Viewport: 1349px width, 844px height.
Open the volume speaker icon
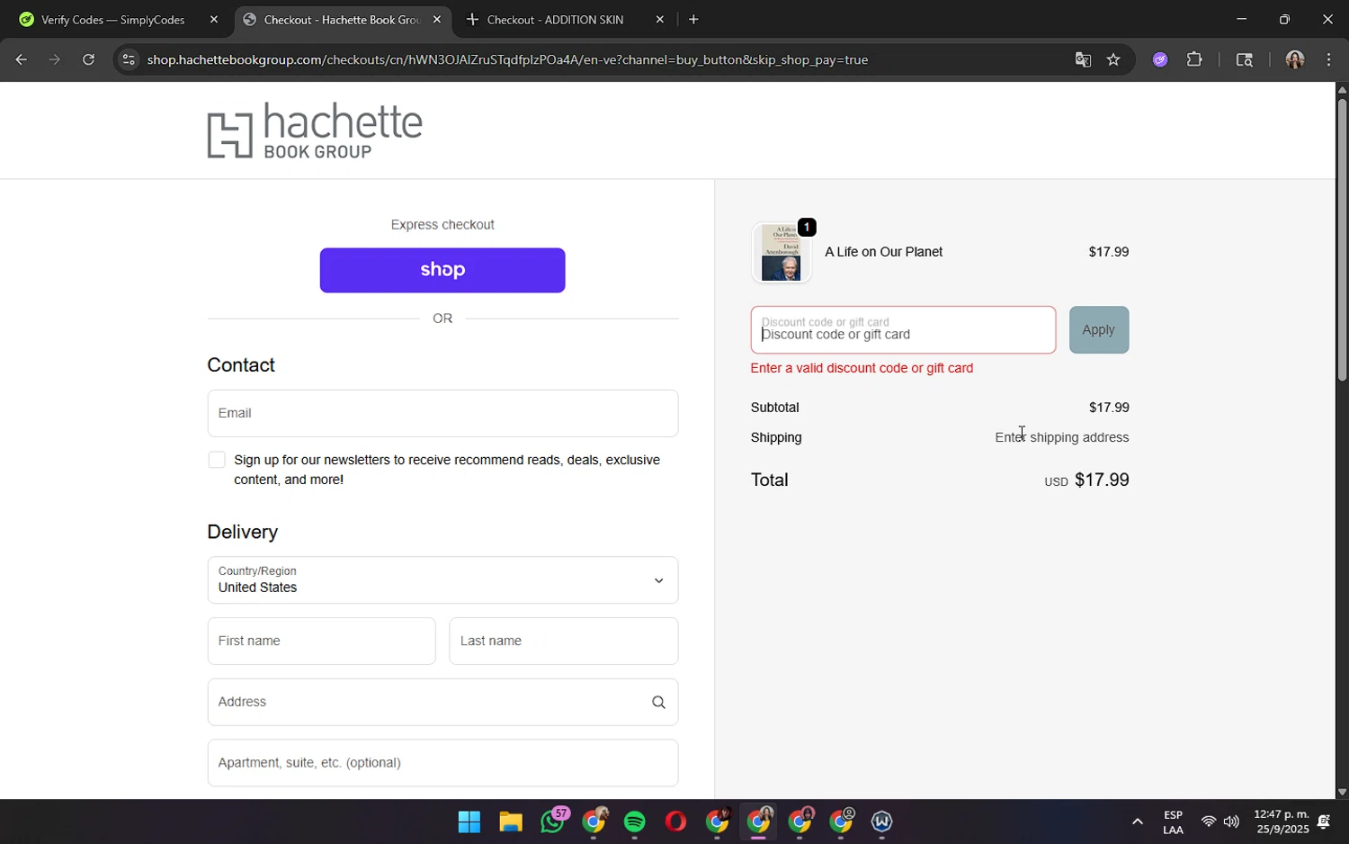tap(1231, 822)
